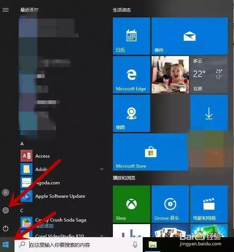The width and height of the screenshot is (234, 252).
Task: Open the 地图 maps tile
Action: 131,113
